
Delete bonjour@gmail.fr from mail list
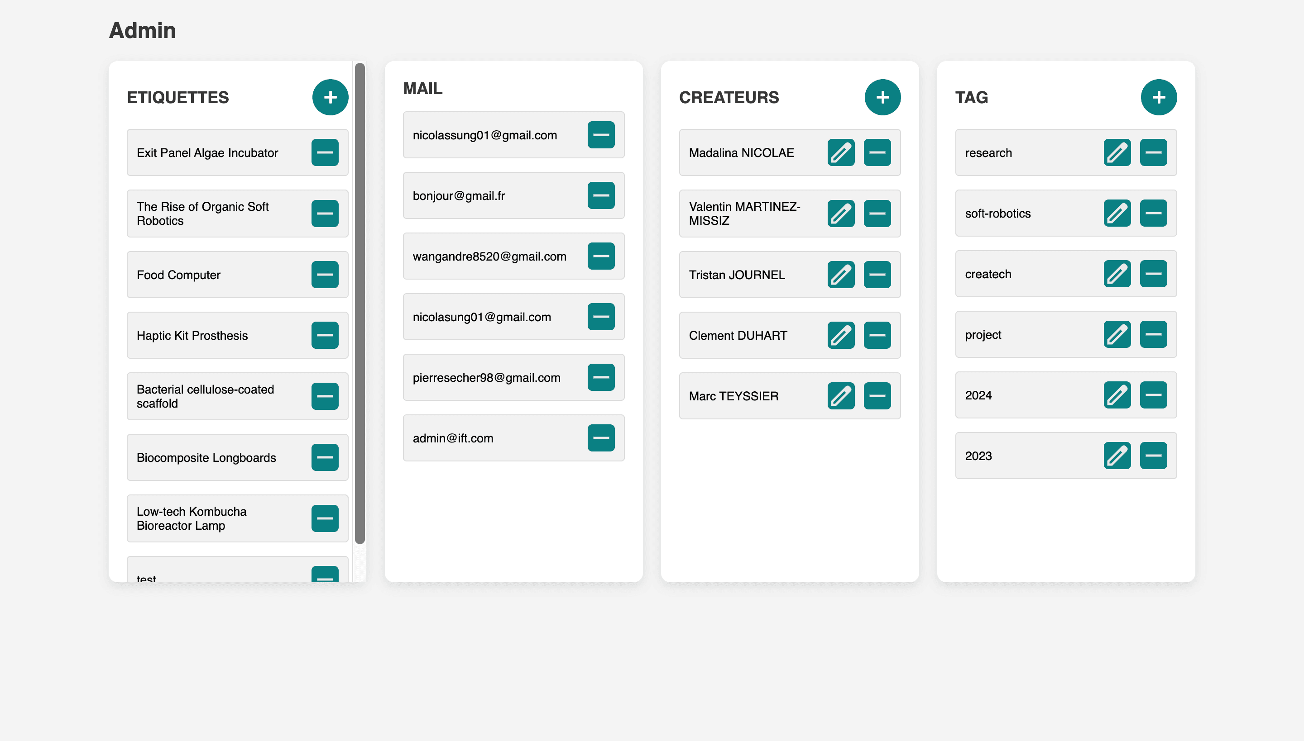tap(601, 195)
